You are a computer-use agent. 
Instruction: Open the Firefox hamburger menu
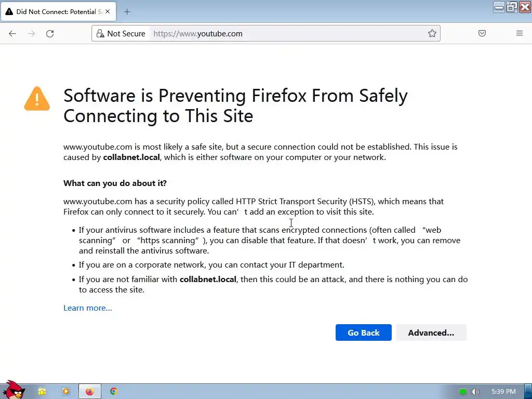(519, 33)
